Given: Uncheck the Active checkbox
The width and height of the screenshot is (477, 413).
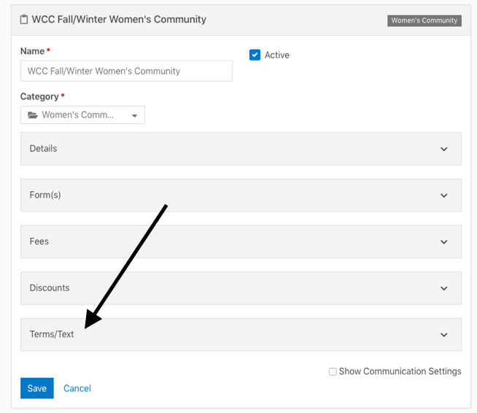Looking at the screenshot, I should [255, 55].
